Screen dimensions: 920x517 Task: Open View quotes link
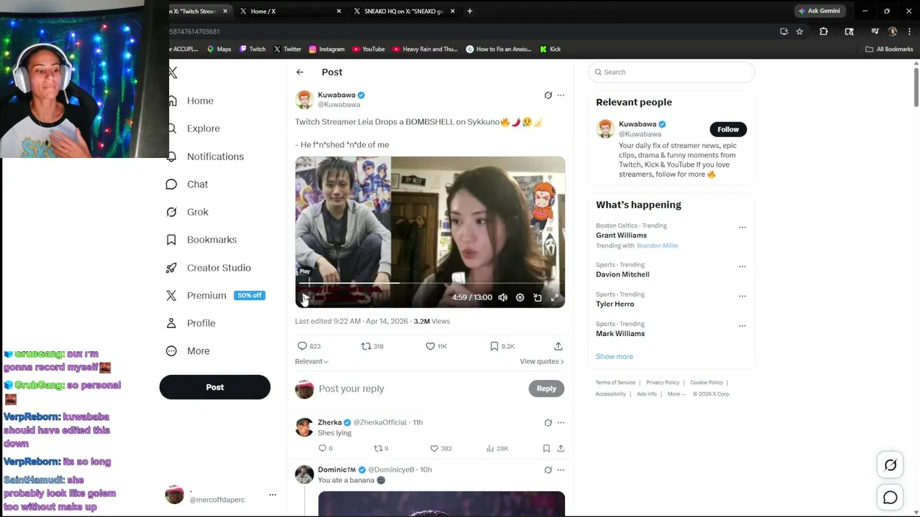pos(542,361)
